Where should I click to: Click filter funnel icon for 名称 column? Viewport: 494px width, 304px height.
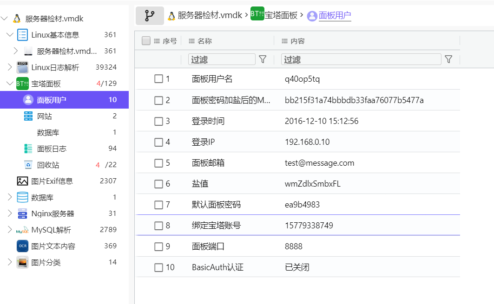tap(263, 59)
